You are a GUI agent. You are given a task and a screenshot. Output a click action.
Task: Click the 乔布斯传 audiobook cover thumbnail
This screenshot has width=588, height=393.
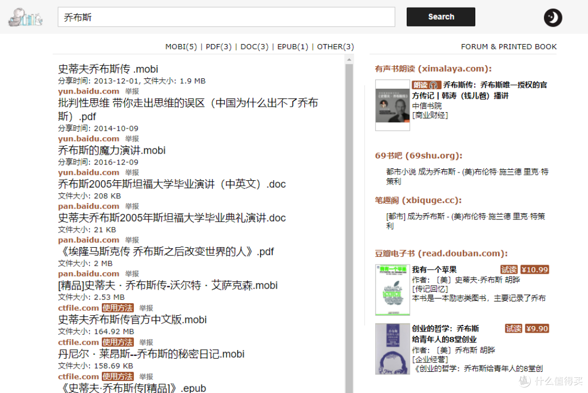[392, 105]
